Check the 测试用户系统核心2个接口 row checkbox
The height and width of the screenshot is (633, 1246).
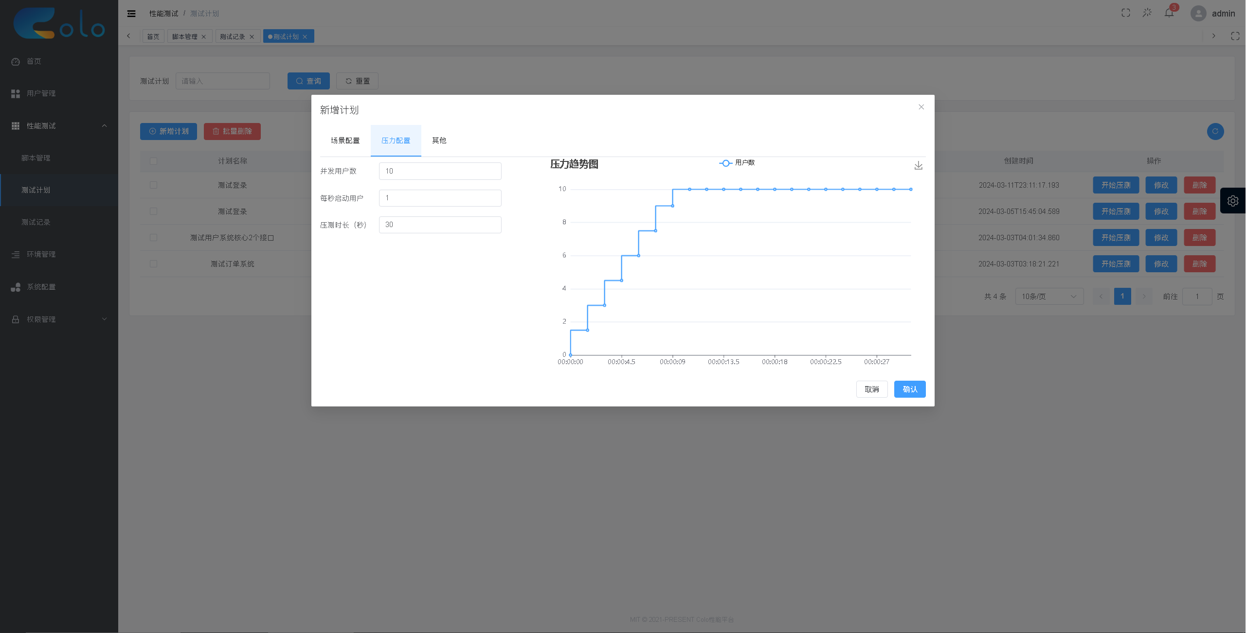[x=154, y=238]
